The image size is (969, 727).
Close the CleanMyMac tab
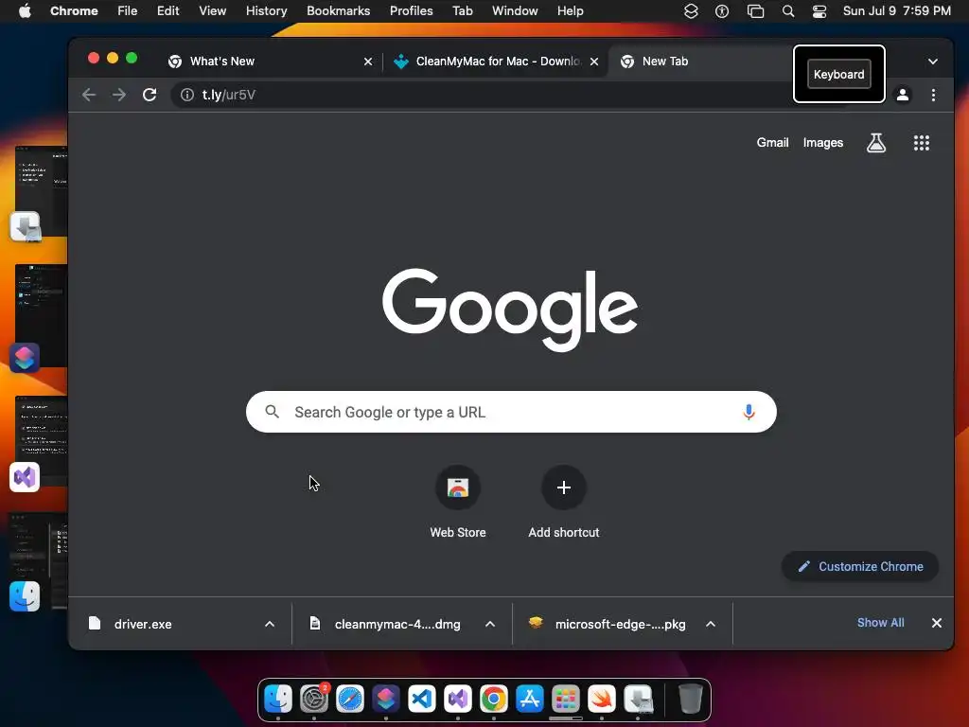(x=594, y=62)
